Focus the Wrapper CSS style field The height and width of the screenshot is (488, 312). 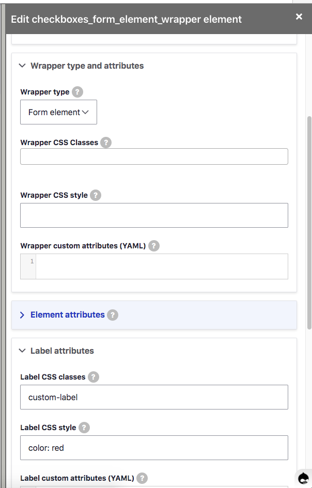[x=154, y=215]
